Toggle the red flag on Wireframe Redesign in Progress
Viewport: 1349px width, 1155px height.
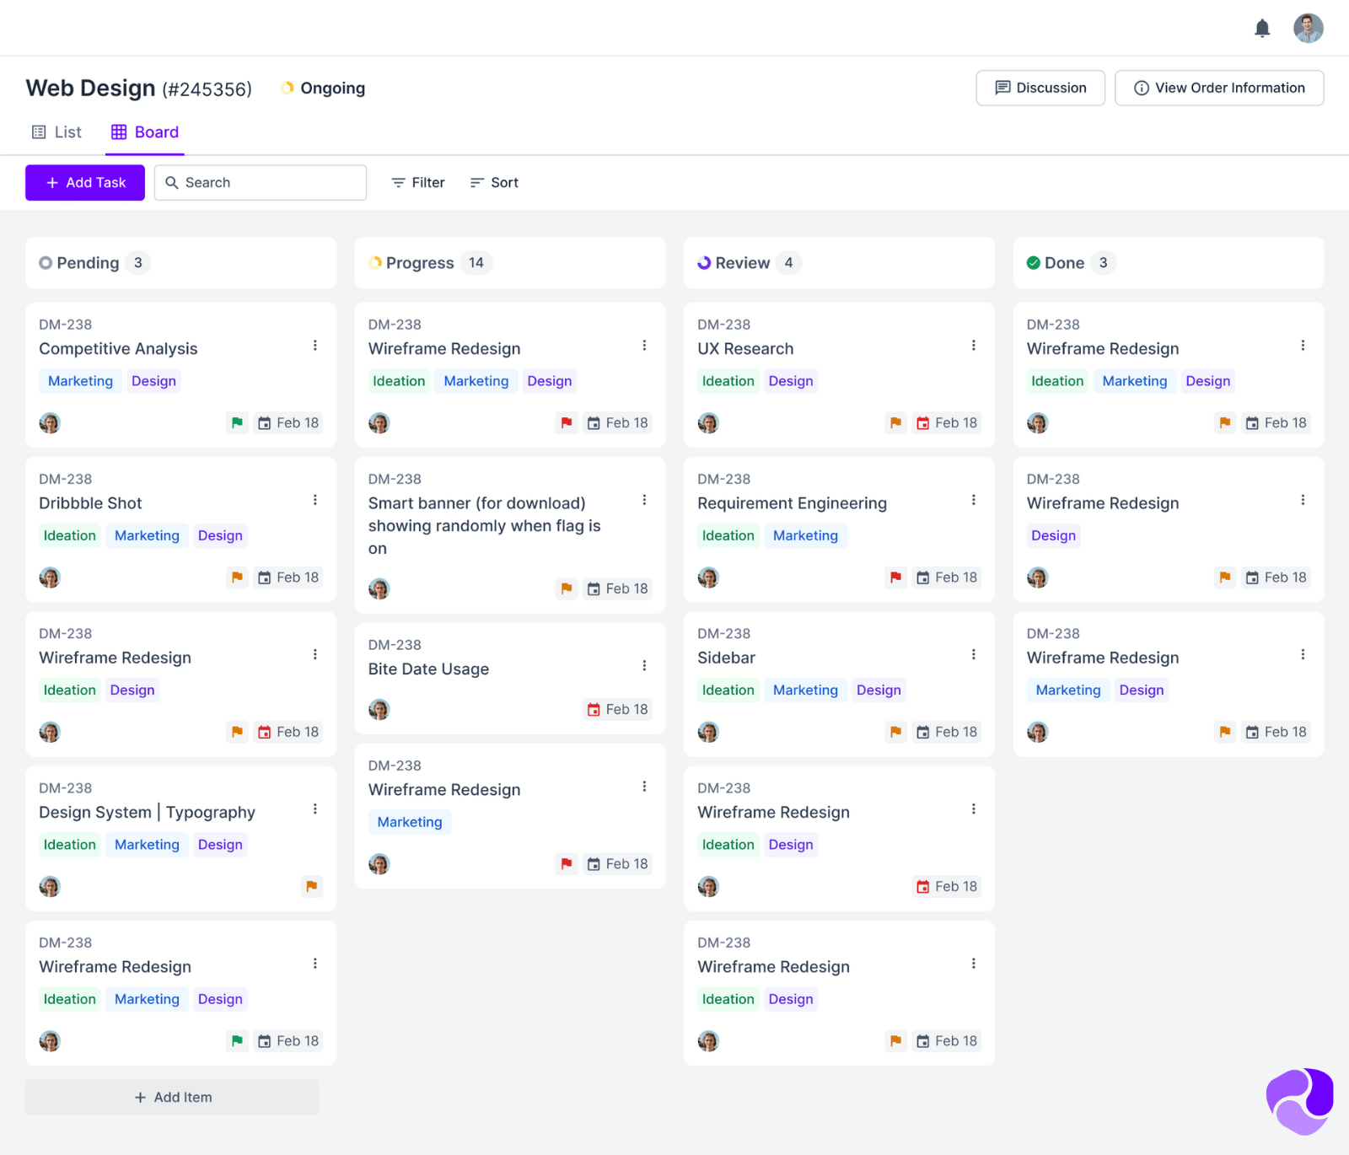[566, 422]
